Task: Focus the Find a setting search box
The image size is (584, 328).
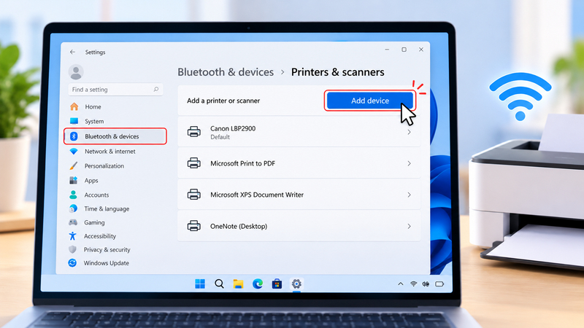Action: [x=115, y=89]
